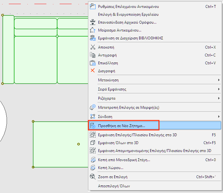Click the bottom-left hotspot of the sofa object
This screenshot has width=223, height=193.
tap(3, 84)
